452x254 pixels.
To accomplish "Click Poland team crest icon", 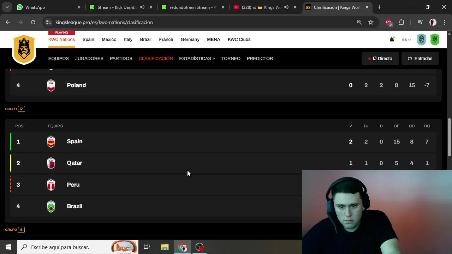I will click(x=51, y=85).
